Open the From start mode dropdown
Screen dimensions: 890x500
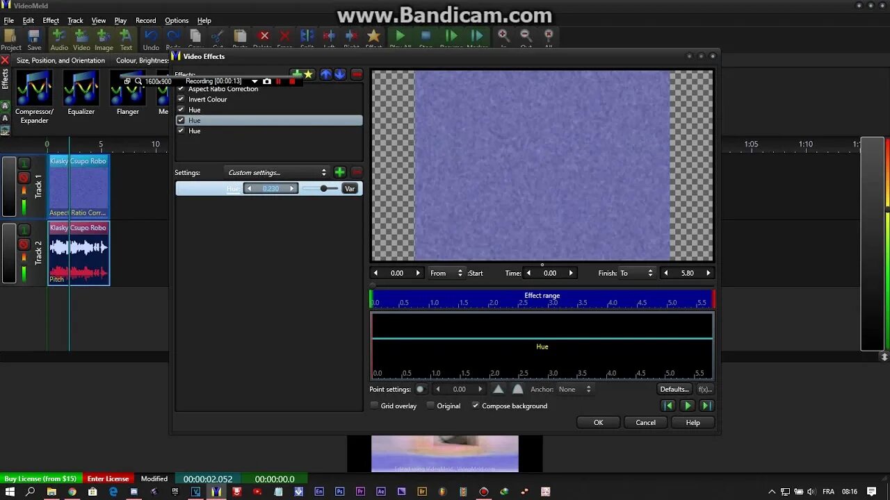[446, 273]
